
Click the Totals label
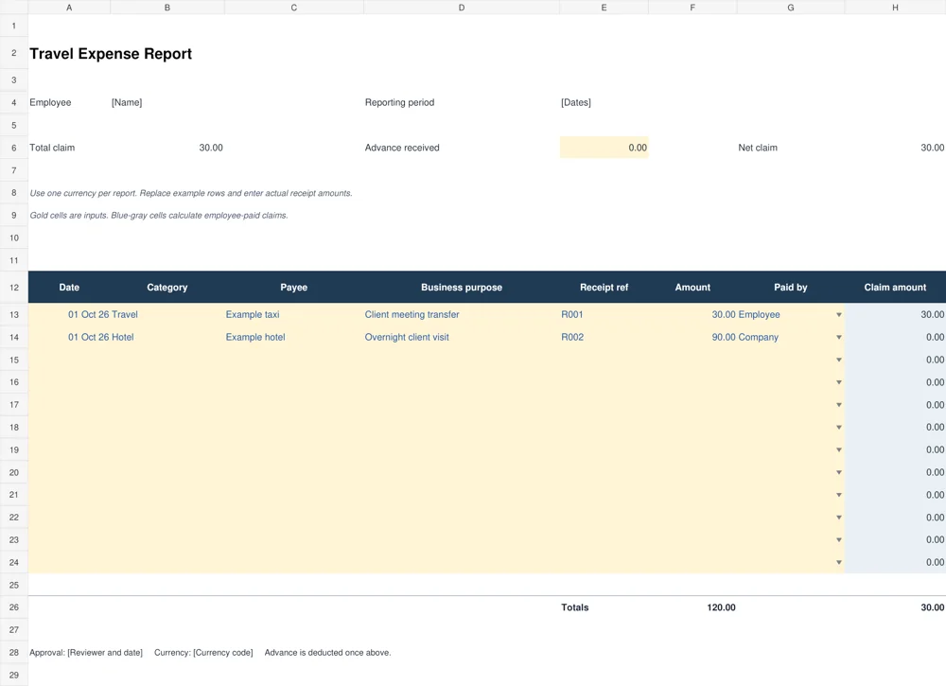[574, 607]
